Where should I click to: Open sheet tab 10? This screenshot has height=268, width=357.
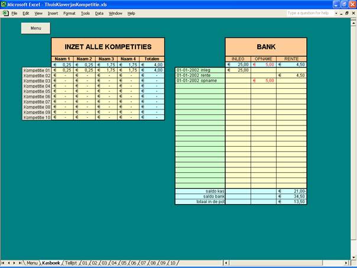click(x=173, y=263)
